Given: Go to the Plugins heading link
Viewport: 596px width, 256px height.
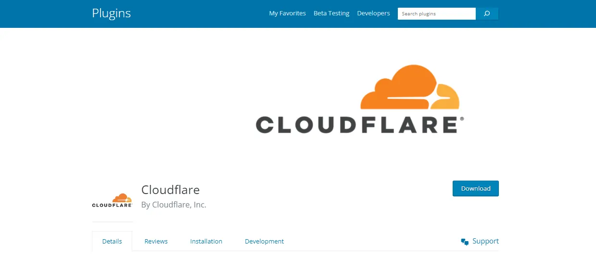Looking at the screenshot, I should 111,13.
